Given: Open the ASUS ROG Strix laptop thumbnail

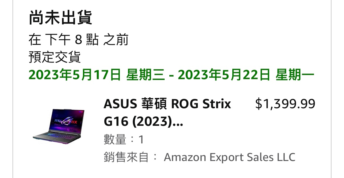Looking at the screenshot, I should pyautogui.click(x=59, y=126).
